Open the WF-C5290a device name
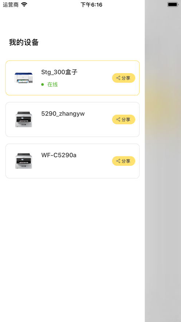This screenshot has width=181, height=322. 59,155
